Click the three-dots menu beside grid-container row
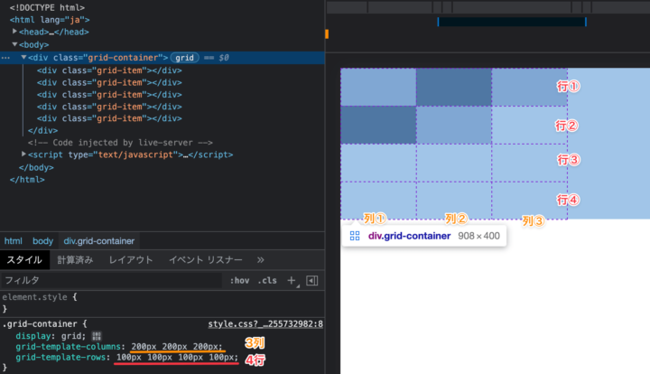Image resolution: width=650 pixels, height=374 pixels. 5,58
